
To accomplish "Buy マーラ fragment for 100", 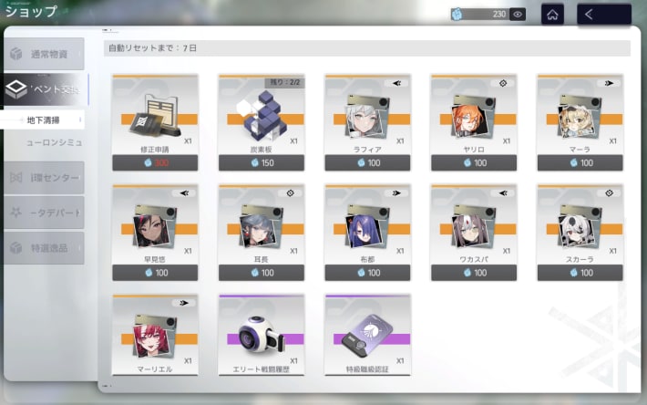I will [580, 162].
